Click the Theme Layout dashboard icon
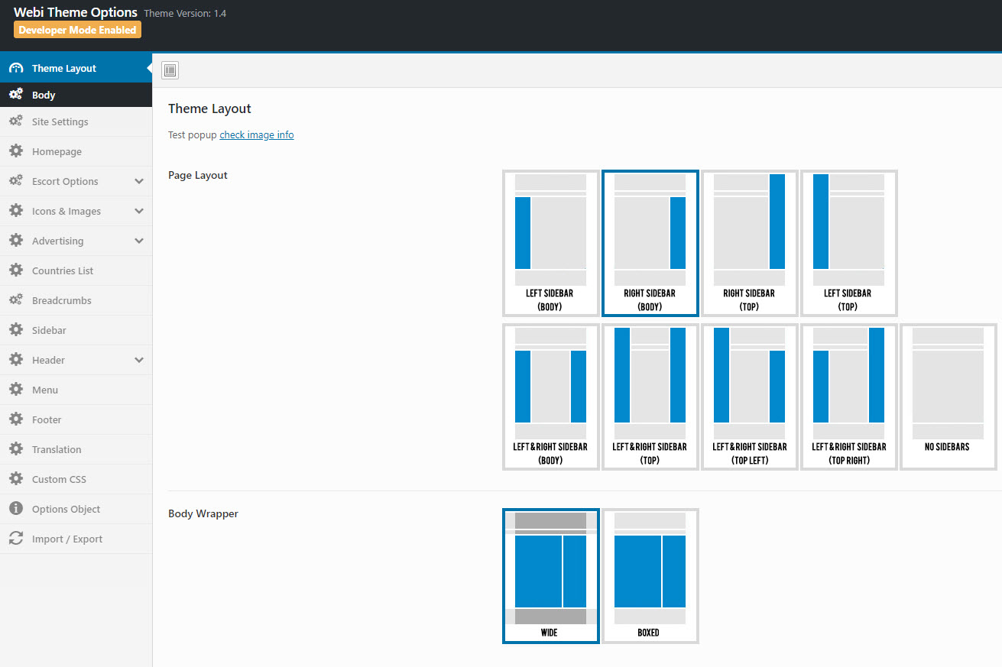1002x667 pixels. [16, 68]
